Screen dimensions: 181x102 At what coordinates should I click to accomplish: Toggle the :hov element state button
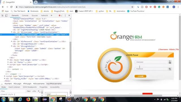[x=29, y=91]
